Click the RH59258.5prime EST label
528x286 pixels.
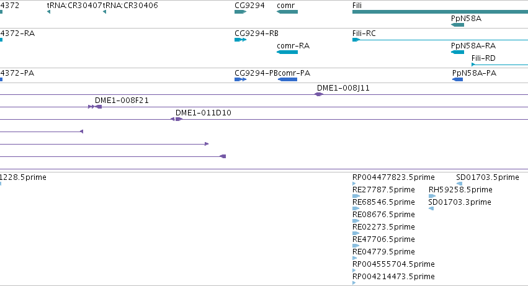tap(460, 190)
